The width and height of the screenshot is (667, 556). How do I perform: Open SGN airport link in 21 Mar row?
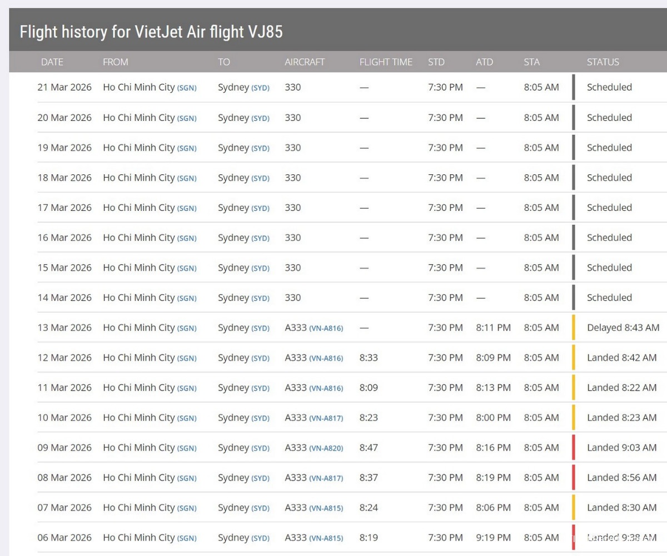click(x=187, y=88)
